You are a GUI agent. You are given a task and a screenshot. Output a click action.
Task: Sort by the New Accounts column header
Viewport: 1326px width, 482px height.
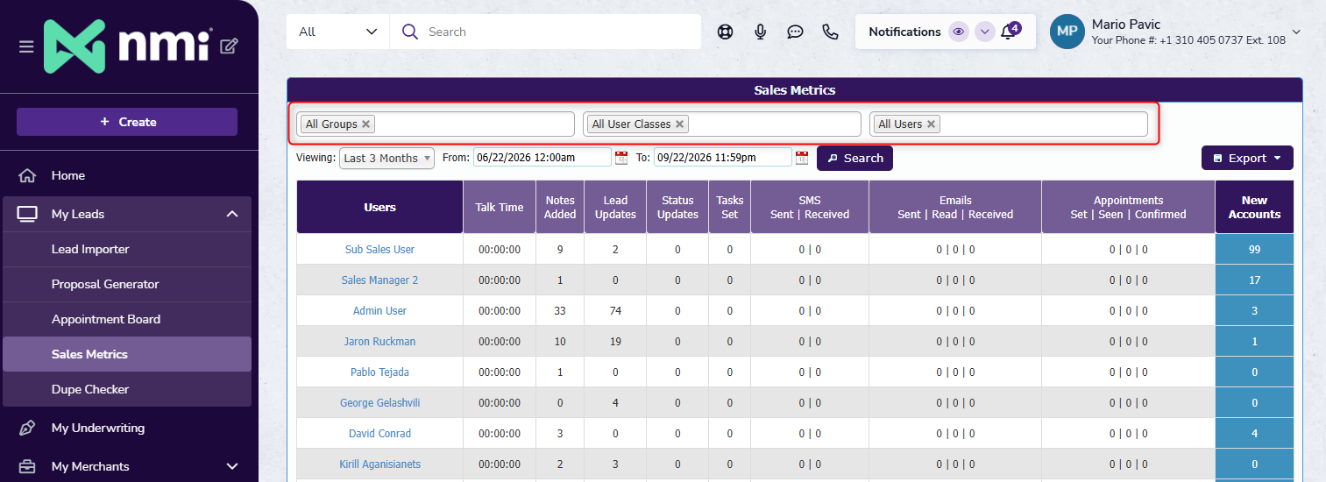click(x=1254, y=207)
